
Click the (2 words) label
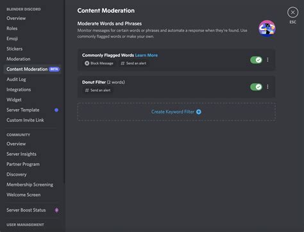click(116, 82)
